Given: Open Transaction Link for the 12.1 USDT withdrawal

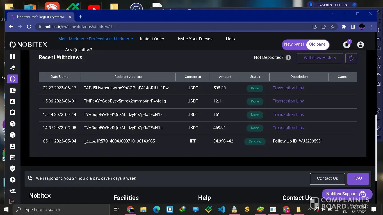Looking at the screenshot, I should pos(288,101).
